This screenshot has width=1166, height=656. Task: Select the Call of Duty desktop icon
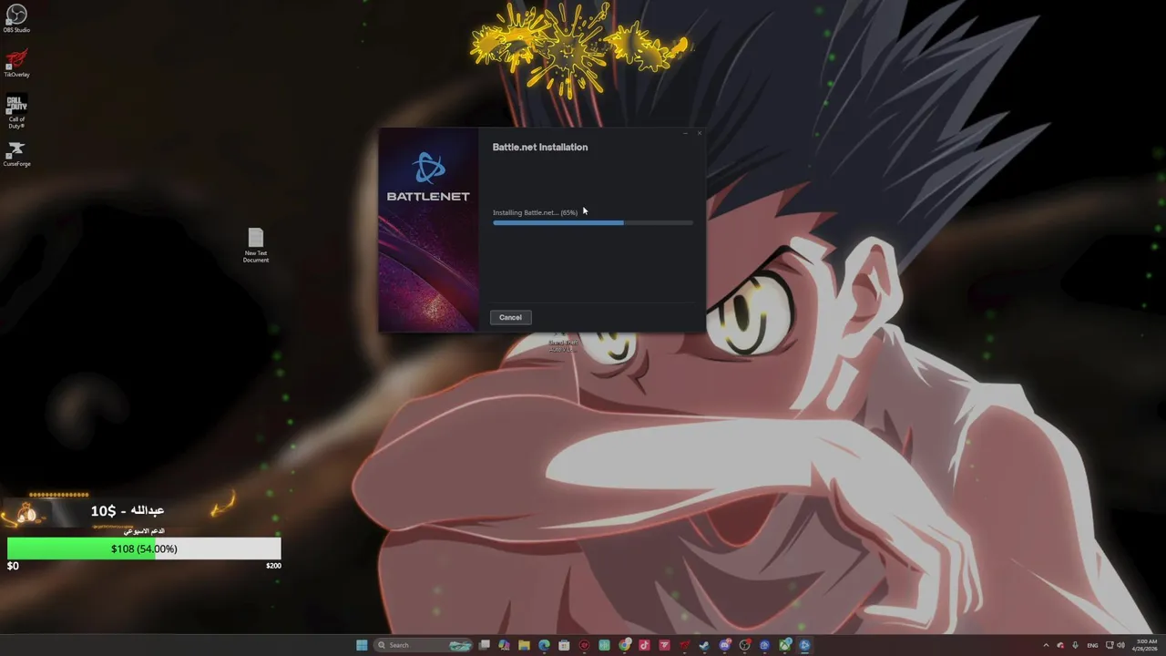(x=16, y=111)
